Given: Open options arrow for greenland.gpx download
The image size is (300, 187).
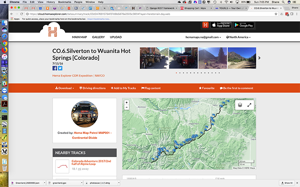Looking at the screenshot, I should [x=82, y=183].
